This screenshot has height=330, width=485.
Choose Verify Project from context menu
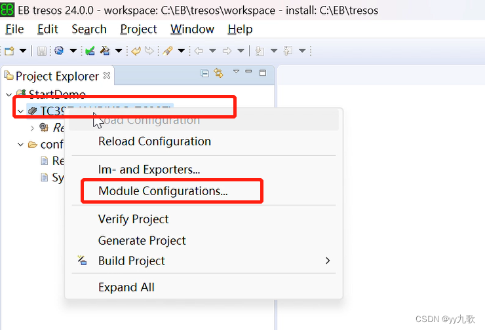pos(204,219)
